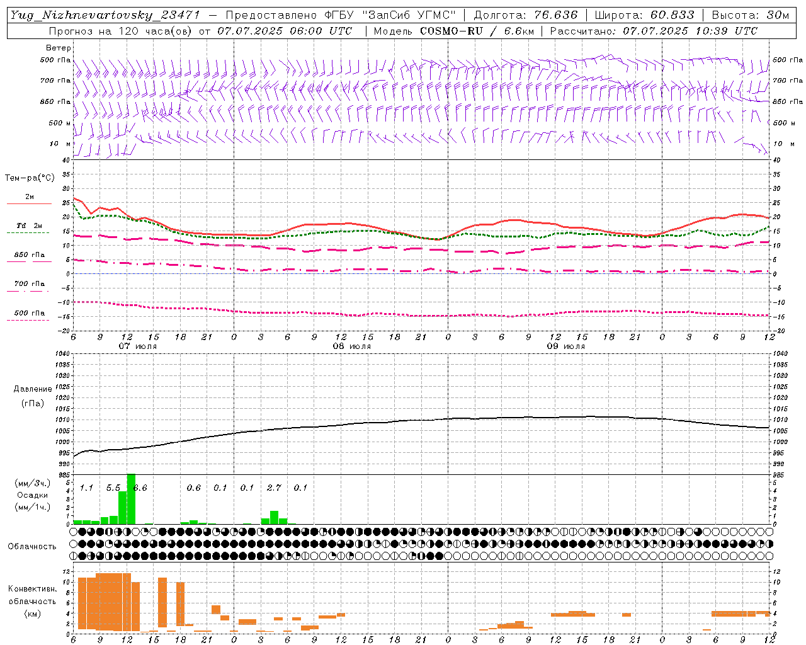Viewport: 806px width, 645px height.
Task: Click the '09 июля' date label
Action: coord(566,346)
